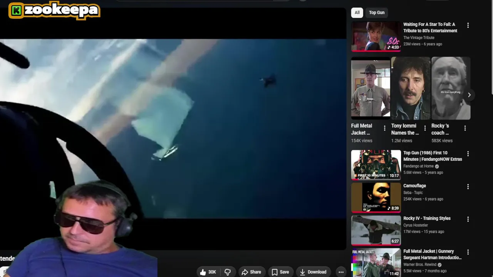The height and width of the screenshot is (277, 493).
Task: Open Top Gun (1986) First 10 Minutes title
Action: pos(433,156)
